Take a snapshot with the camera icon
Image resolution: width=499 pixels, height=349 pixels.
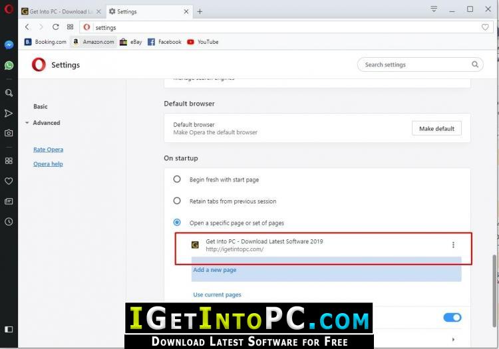pos(9,133)
